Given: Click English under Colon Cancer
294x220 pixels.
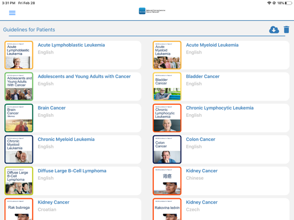Looking at the screenshot, I should coord(194,147).
